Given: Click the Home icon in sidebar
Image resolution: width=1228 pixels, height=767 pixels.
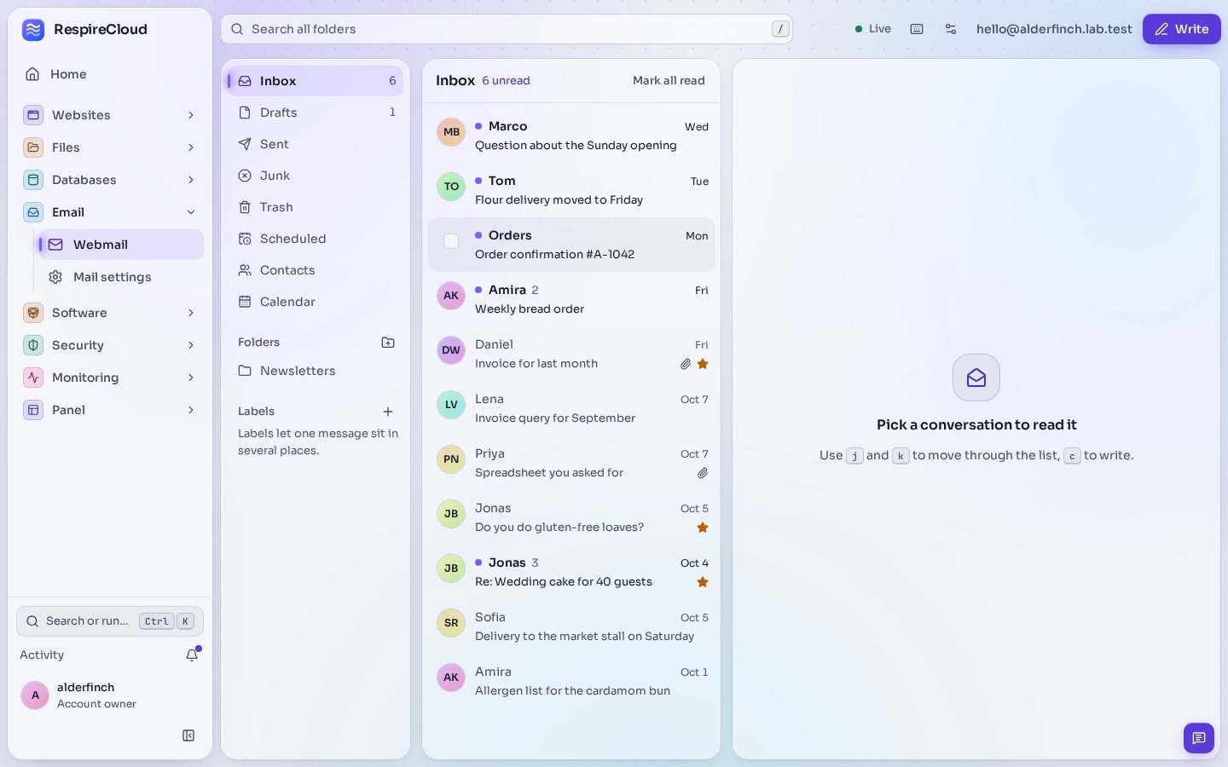Looking at the screenshot, I should pos(32,74).
